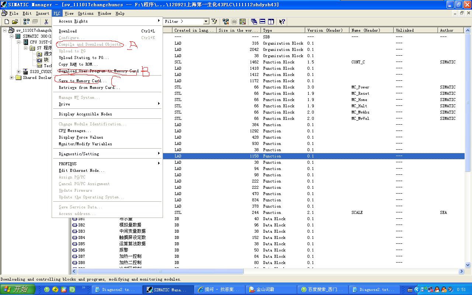472x295 pixels.
Task: Open the Diagnostic/Setting submenu
Action: tap(107, 154)
